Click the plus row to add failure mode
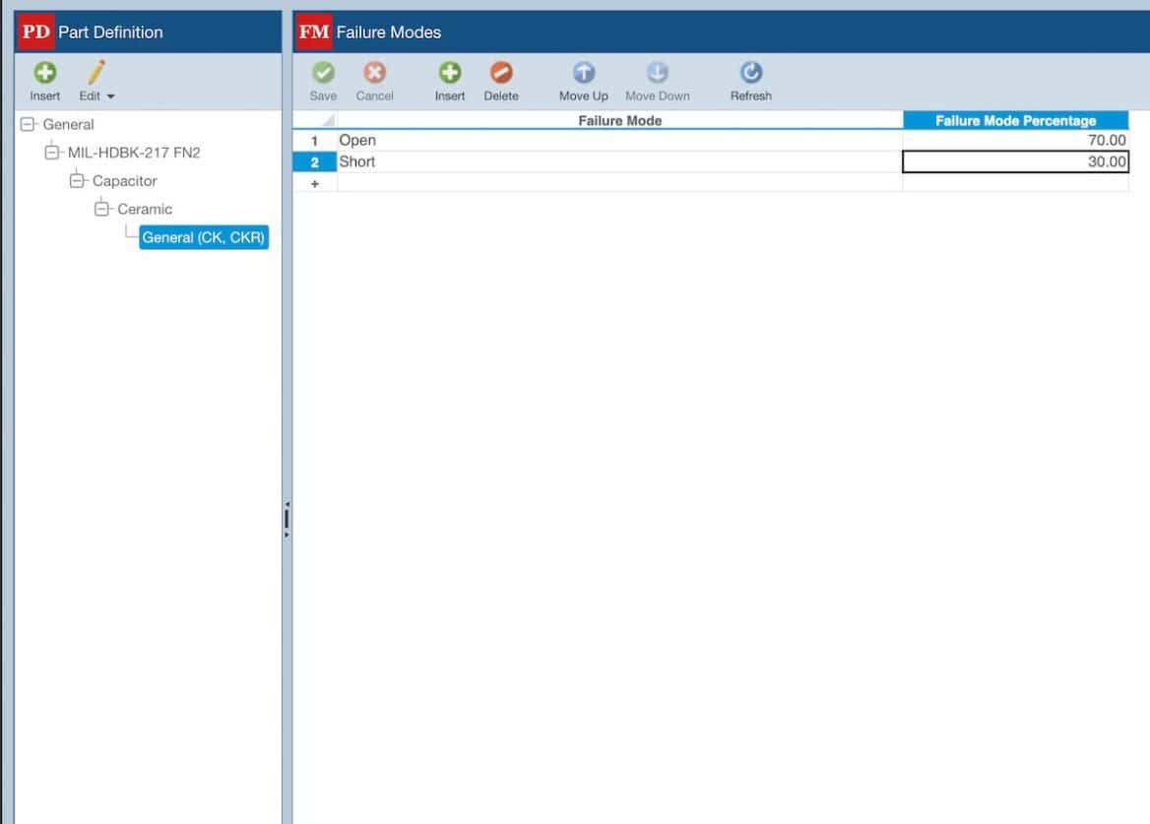The height and width of the screenshot is (824, 1150). point(315,183)
